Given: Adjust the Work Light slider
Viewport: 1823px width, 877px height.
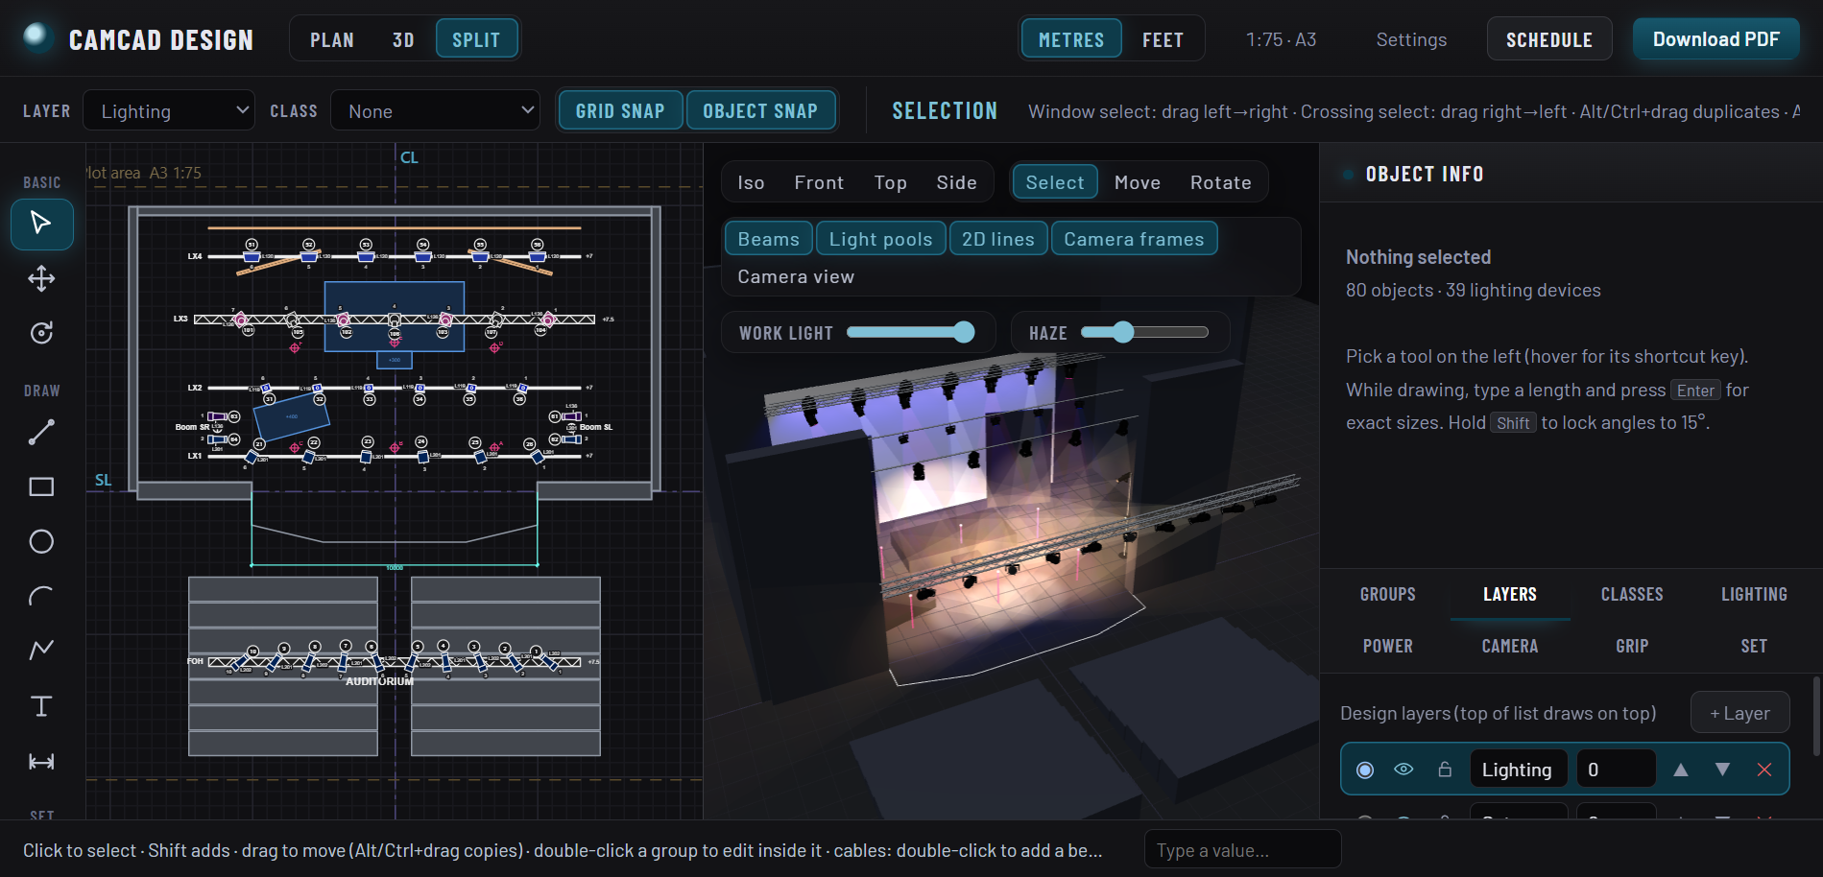Looking at the screenshot, I should 910,332.
